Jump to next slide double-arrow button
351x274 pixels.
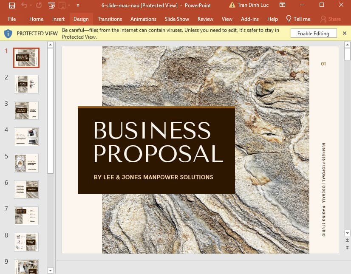pyautogui.click(x=347, y=248)
